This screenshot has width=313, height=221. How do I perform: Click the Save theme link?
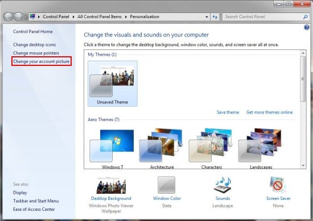point(228,112)
